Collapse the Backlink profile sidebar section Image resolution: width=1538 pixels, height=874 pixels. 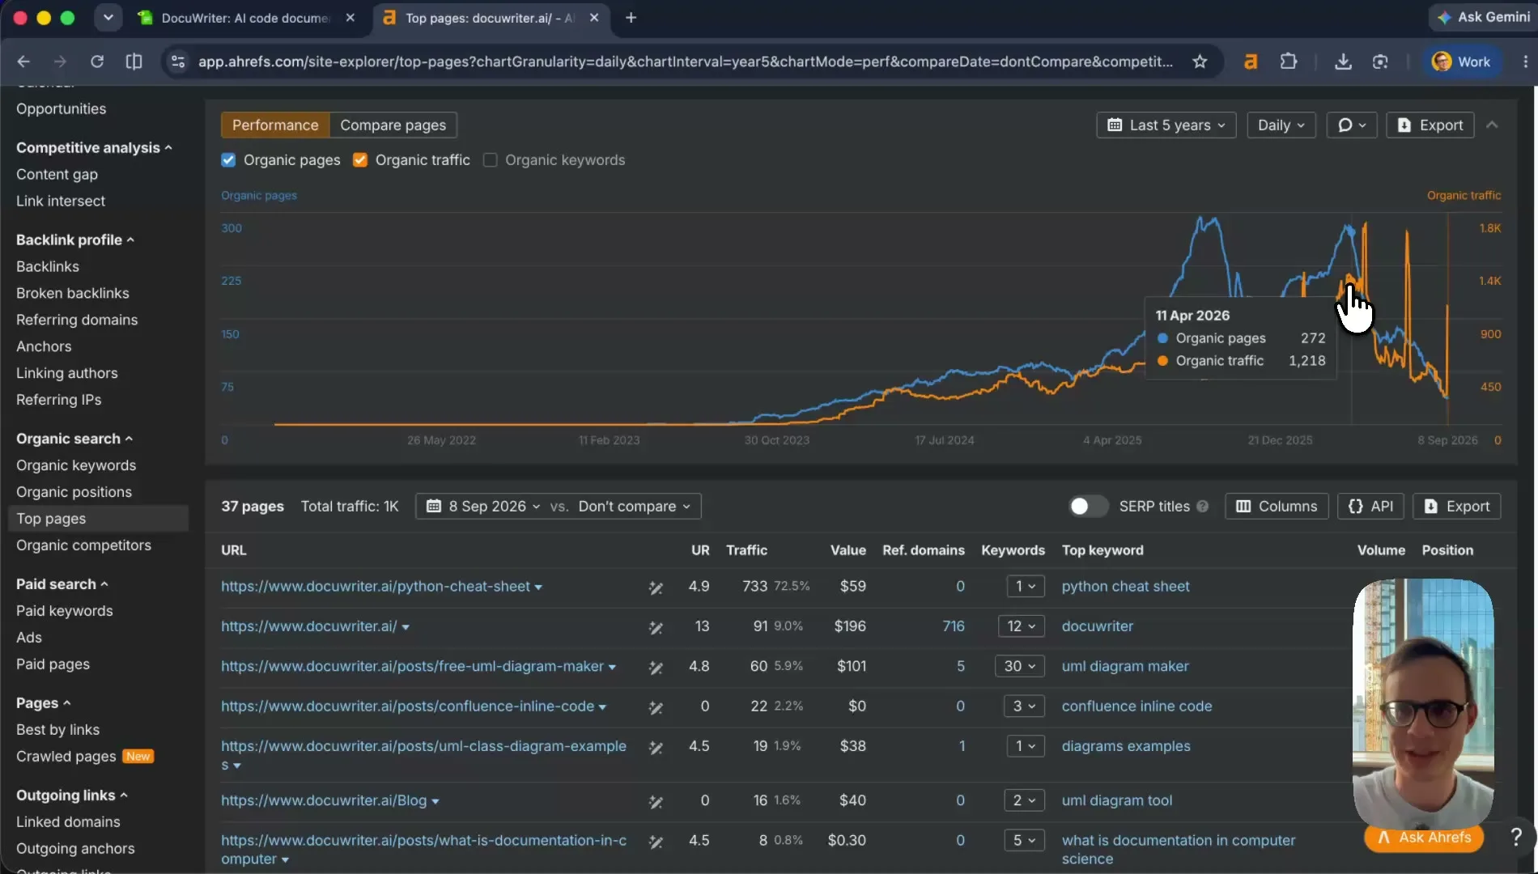click(74, 240)
